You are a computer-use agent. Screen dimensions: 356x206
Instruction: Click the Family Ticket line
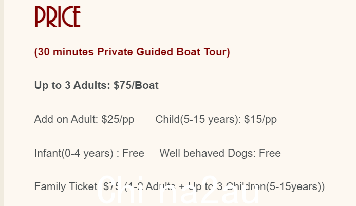pos(179,186)
